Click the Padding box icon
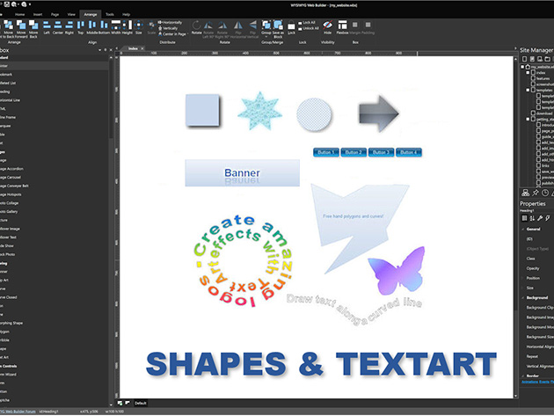Image resolution: width=554 pixels, height=416 pixels. pos(368,25)
